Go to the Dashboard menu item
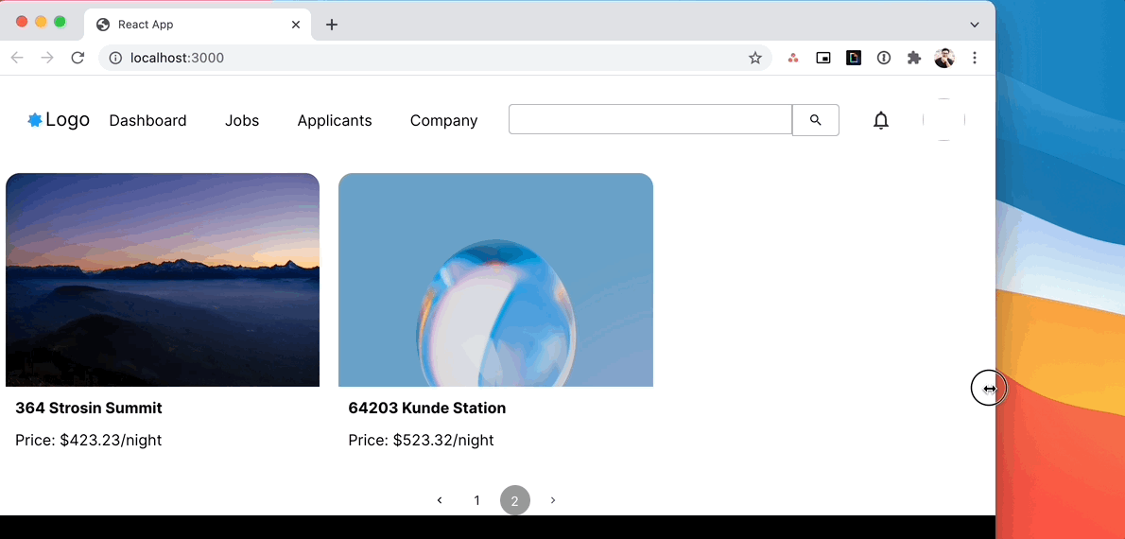Image resolution: width=1125 pixels, height=539 pixels. pos(147,121)
